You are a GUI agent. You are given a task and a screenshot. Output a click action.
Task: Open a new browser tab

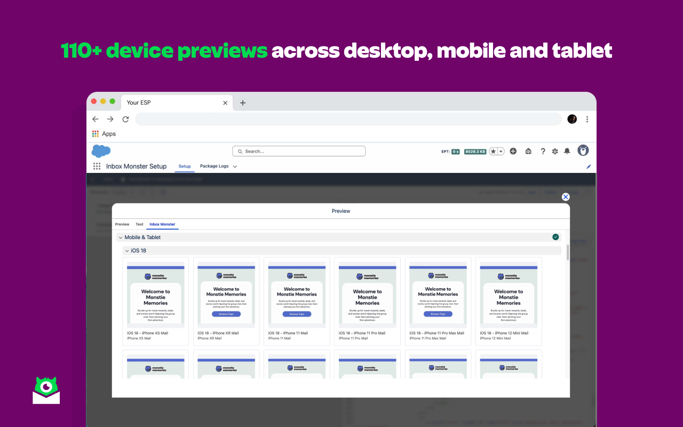point(243,102)
